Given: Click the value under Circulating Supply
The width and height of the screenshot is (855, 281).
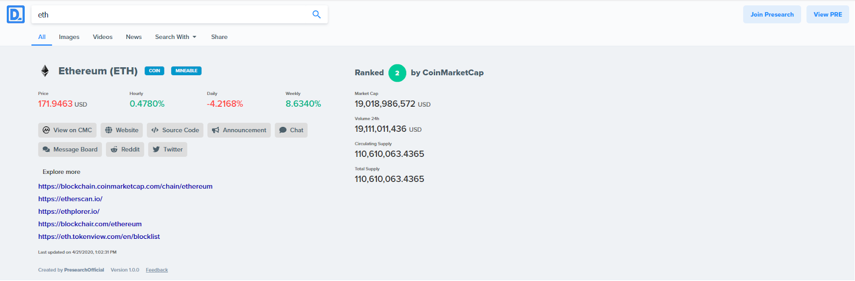Looking at the screenshot, I should click(390, 154).
